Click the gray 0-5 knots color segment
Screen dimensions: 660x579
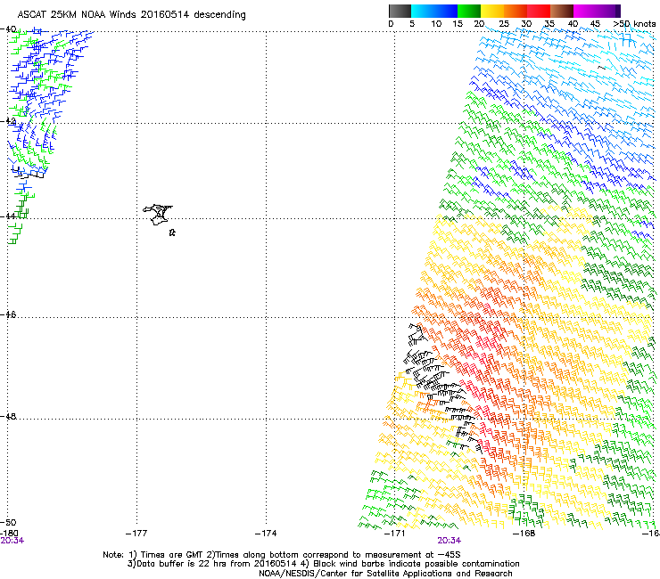tap(400, 11)
